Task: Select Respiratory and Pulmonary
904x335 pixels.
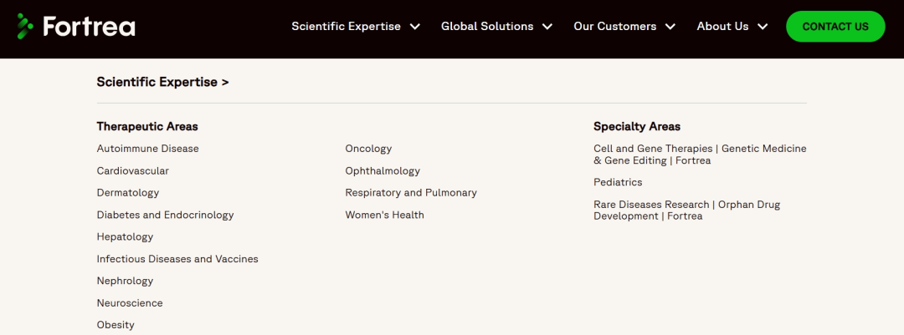Action: (411, 193)
